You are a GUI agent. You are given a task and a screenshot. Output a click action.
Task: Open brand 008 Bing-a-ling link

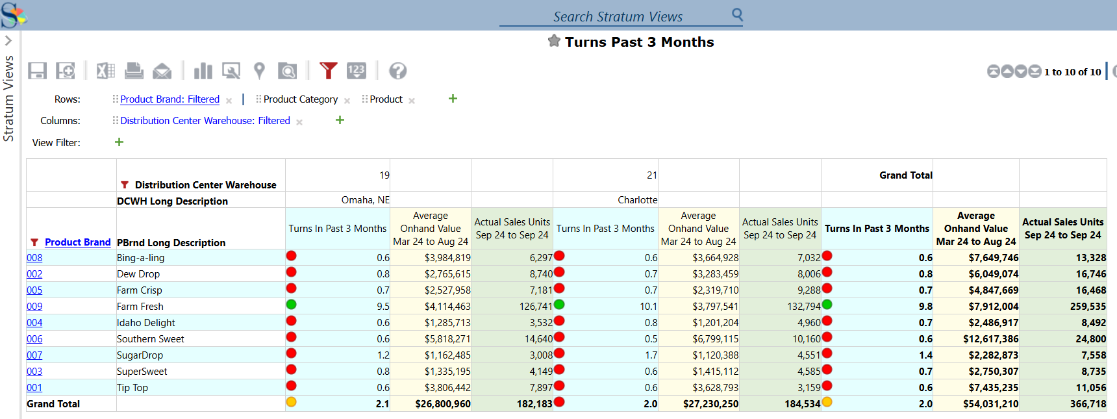[34, 258]
